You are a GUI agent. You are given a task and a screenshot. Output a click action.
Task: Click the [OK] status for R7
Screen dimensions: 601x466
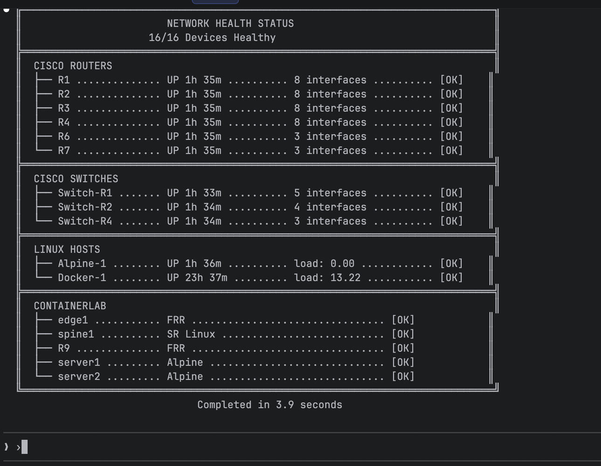[451, 151]
